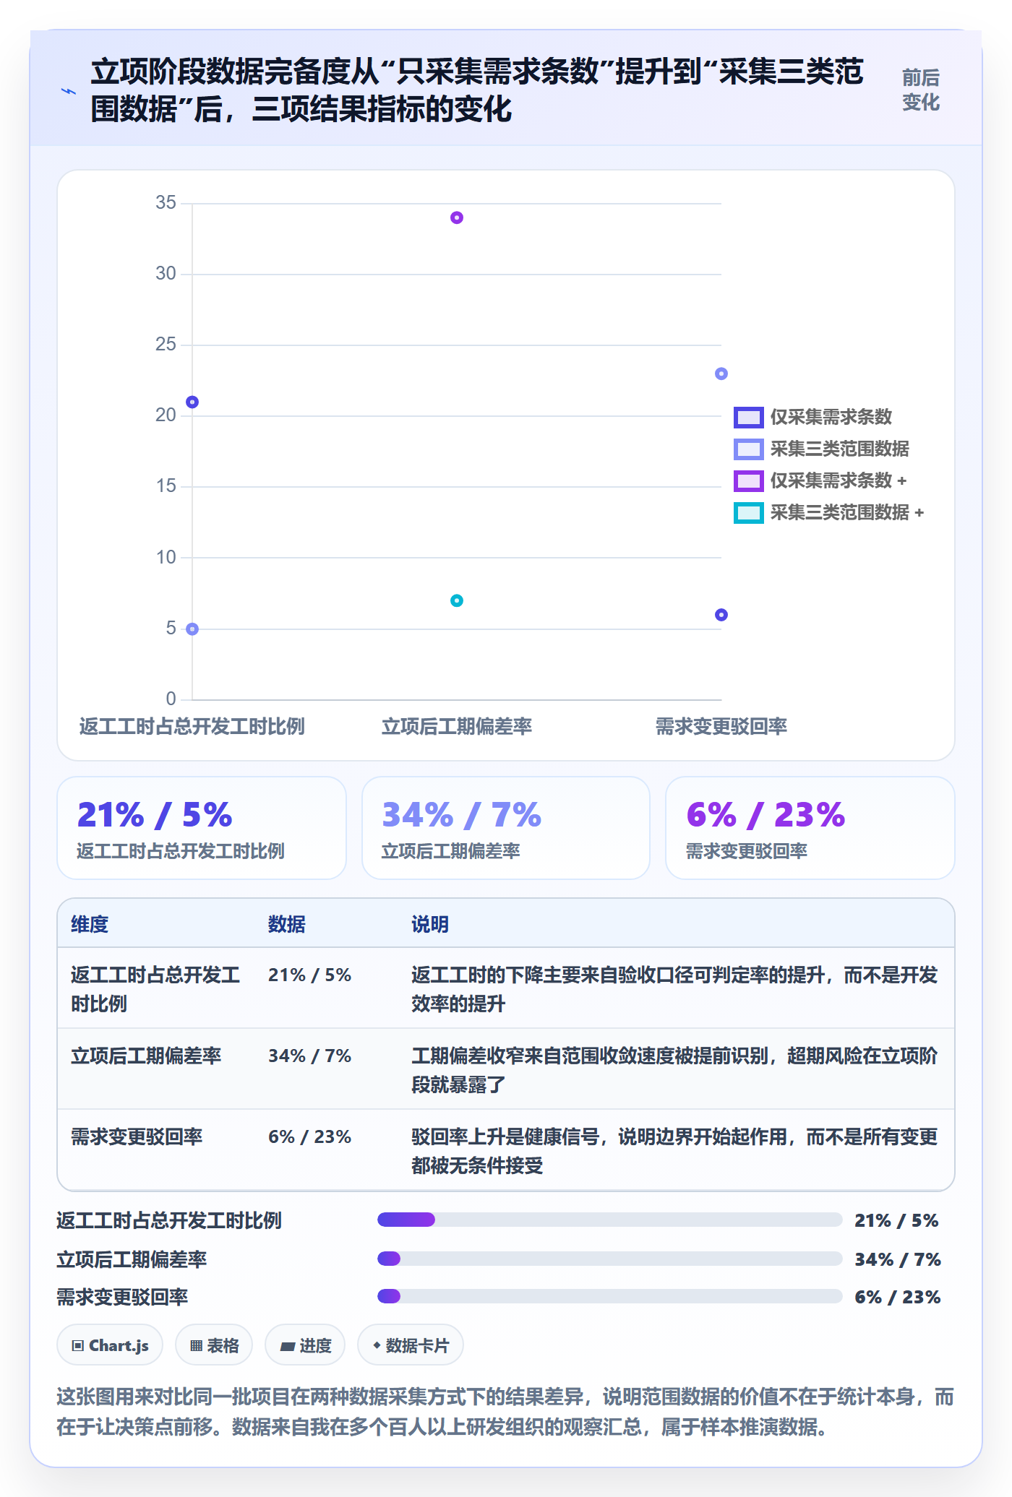This screenshot has height=1497, width=1012.
Task: Click the Chart.js chip
Action: click(110, 1345)
